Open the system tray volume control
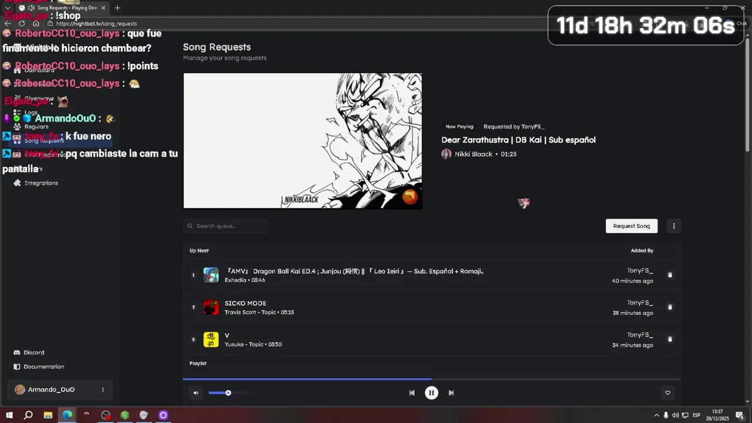 tap(675, 415)
